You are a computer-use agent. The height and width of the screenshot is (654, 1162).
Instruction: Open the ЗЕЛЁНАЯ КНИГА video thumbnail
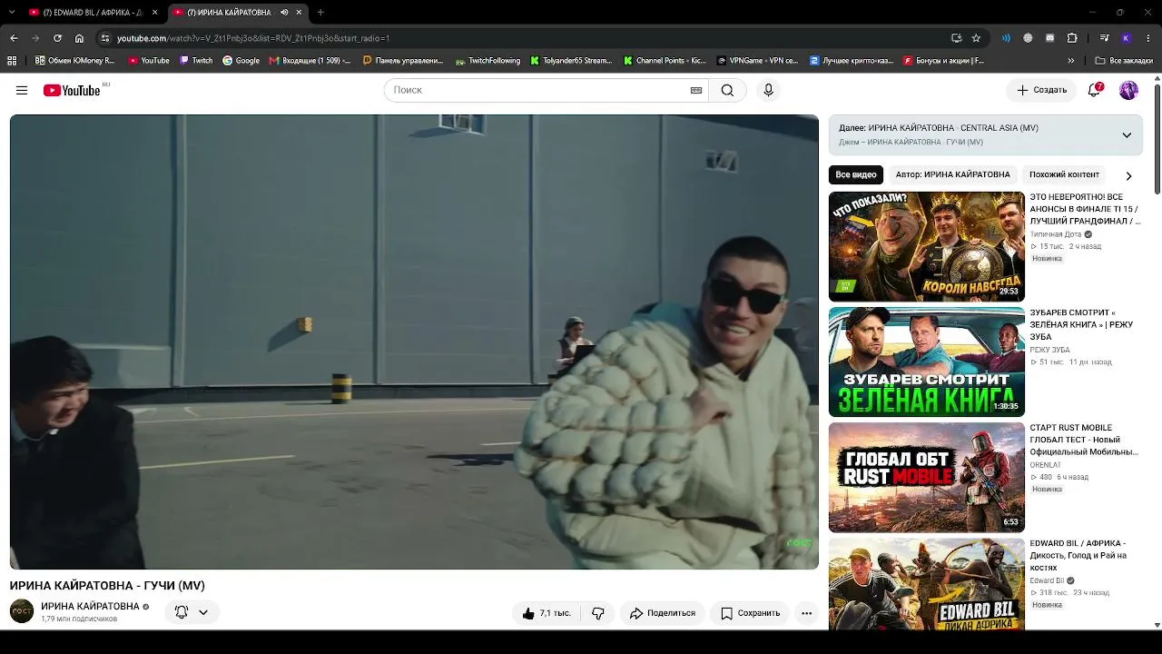click(927, 362)
